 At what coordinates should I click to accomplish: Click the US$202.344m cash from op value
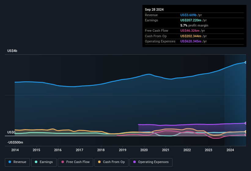tap(191, 36)
